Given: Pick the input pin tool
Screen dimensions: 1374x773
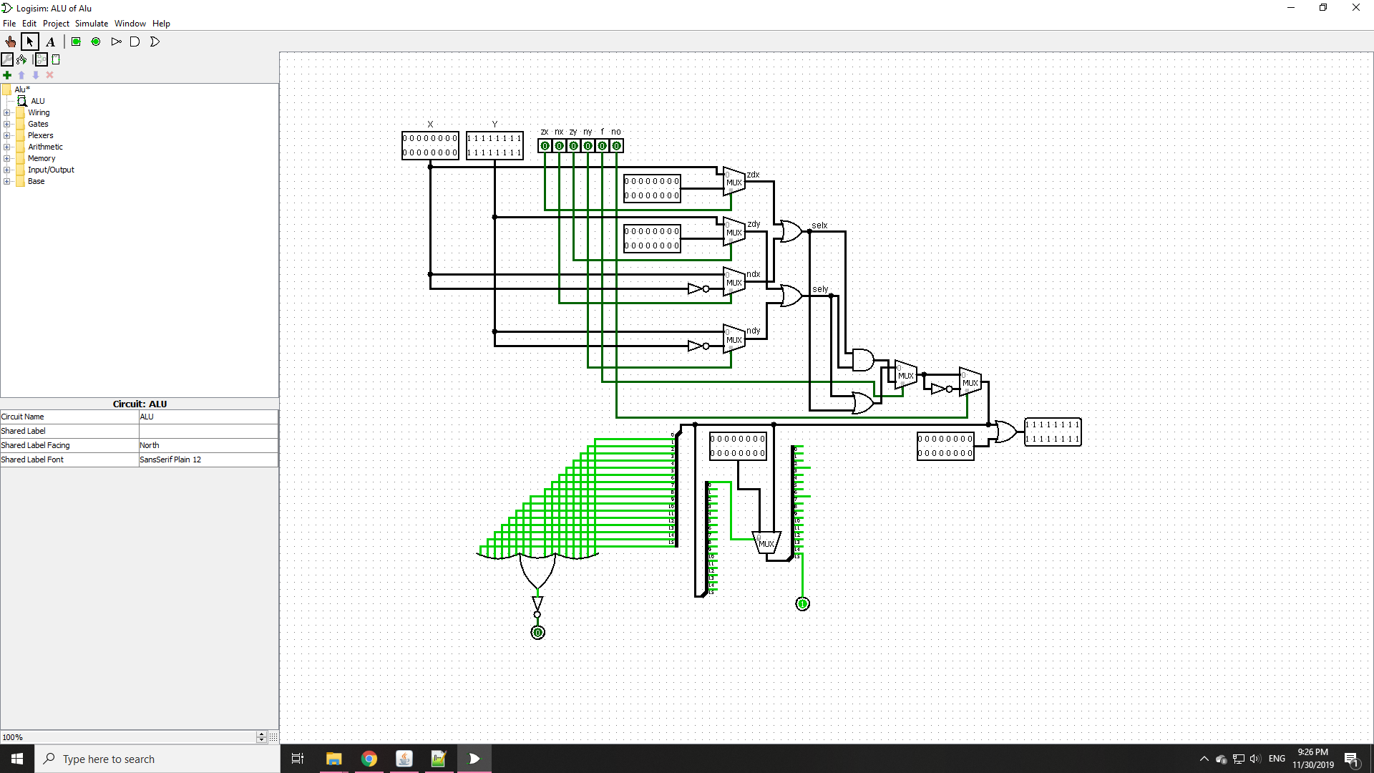Looking at the screenshot, I should (x=76, y=42).
